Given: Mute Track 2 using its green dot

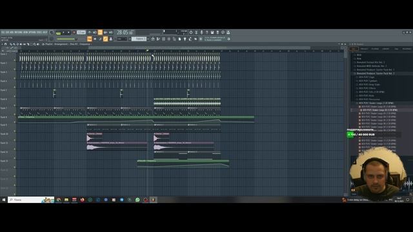Looking at the screenshot, I should 15,69.
